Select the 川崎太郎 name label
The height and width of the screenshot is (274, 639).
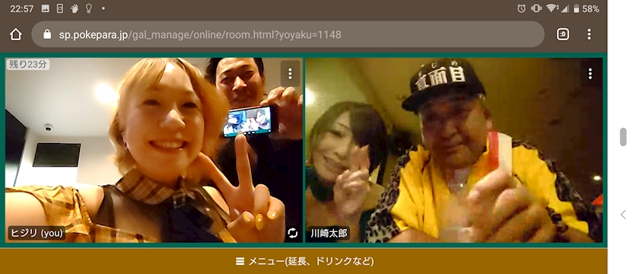(329, 233)
